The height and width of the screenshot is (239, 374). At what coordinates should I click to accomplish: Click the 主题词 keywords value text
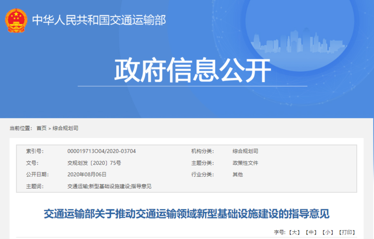110,186
